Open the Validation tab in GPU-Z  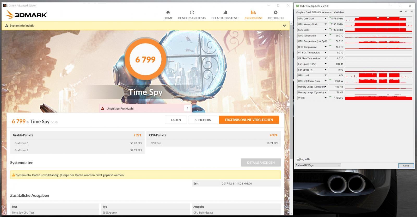[x=339, y=12]
